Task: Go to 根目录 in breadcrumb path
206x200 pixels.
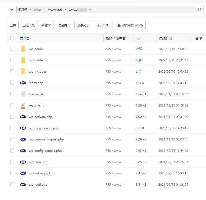Action: tap(23, 10)
